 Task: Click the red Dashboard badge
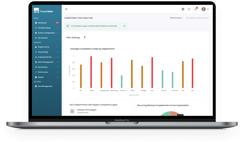57,23
